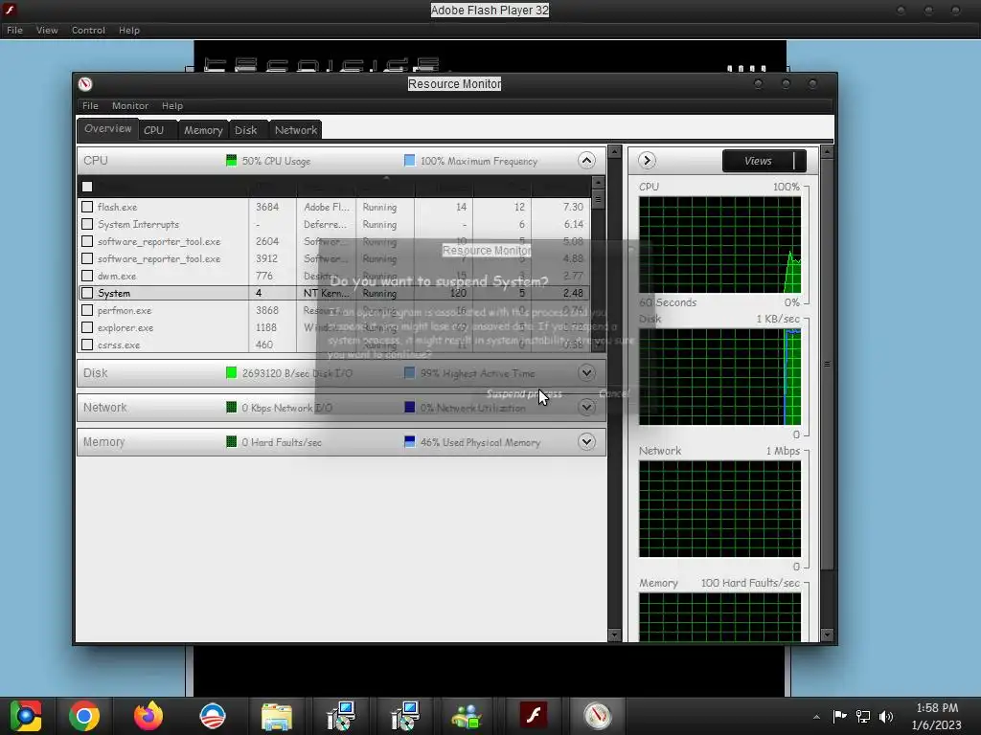Screen dimensions: 981x735
Task: Check the first software_reporter_tool.exe checkbox (PID 2604)
Action: pos(87,241)
